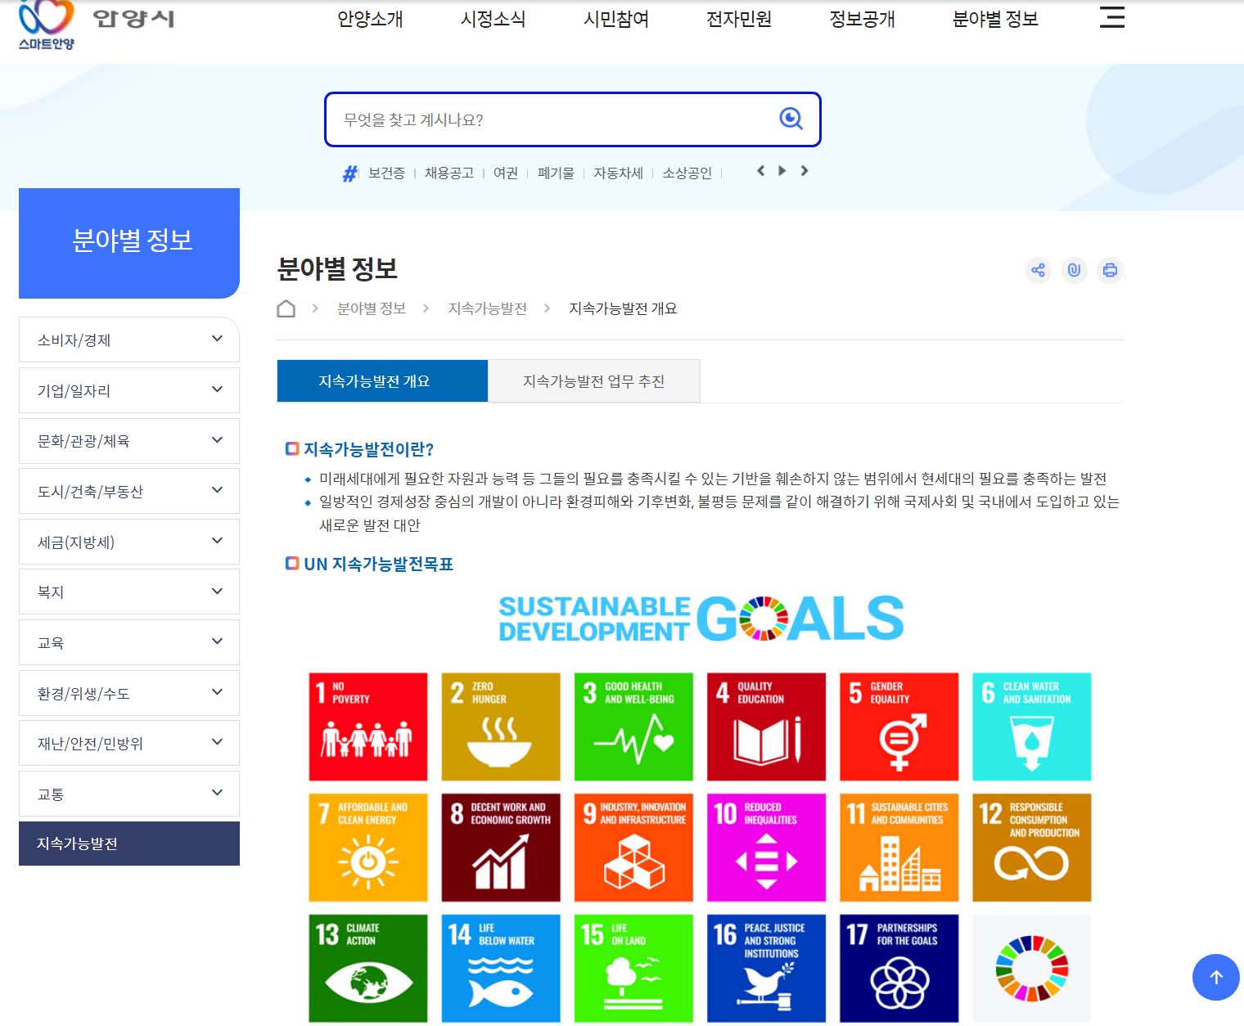Viewport: 1244px width, 1026px height.
Task: Go to home via breadcrumb house icon
Action: click(x=286, y=308)
